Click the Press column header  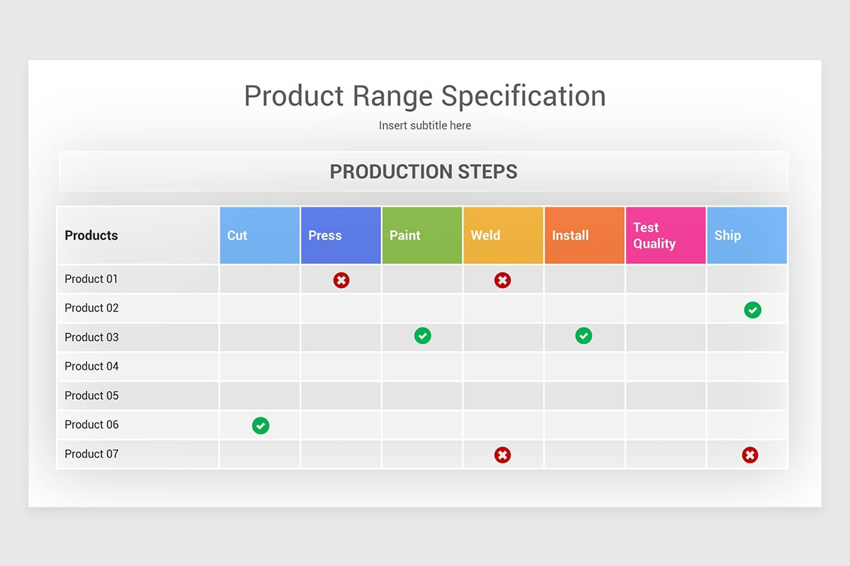[341, 236]
